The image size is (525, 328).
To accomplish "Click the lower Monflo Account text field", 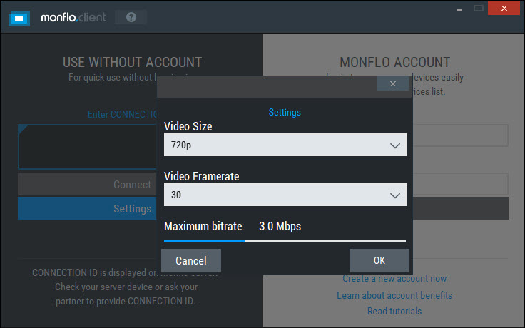I will click(459, 185).
